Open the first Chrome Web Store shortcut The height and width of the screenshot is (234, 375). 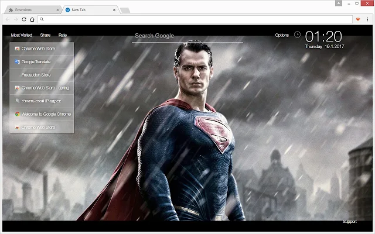click(x=42, y=49)
